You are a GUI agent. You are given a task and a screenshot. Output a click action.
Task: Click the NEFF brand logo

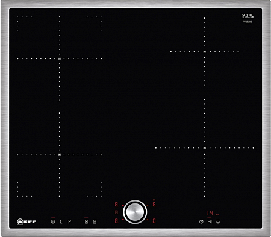(x=26, y=221)
